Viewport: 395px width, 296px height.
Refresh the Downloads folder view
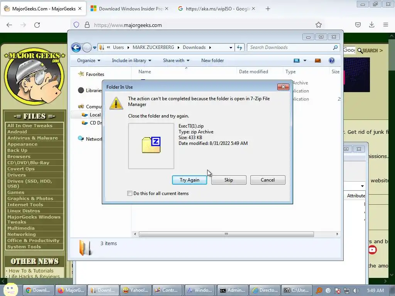[x=239, y=47]
